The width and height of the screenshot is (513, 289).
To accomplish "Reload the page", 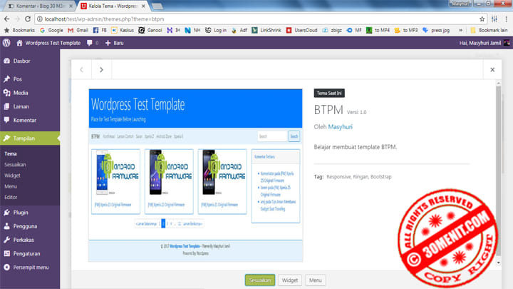I will pos(28,19).
